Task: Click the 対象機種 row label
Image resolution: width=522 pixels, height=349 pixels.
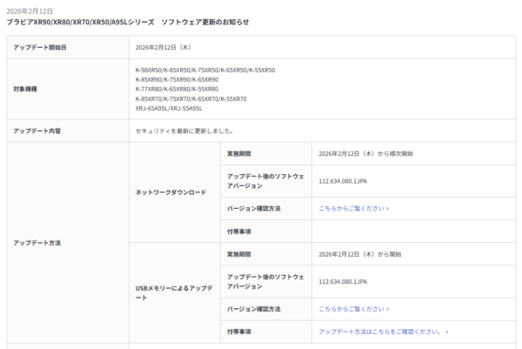Action: (25, 89)
